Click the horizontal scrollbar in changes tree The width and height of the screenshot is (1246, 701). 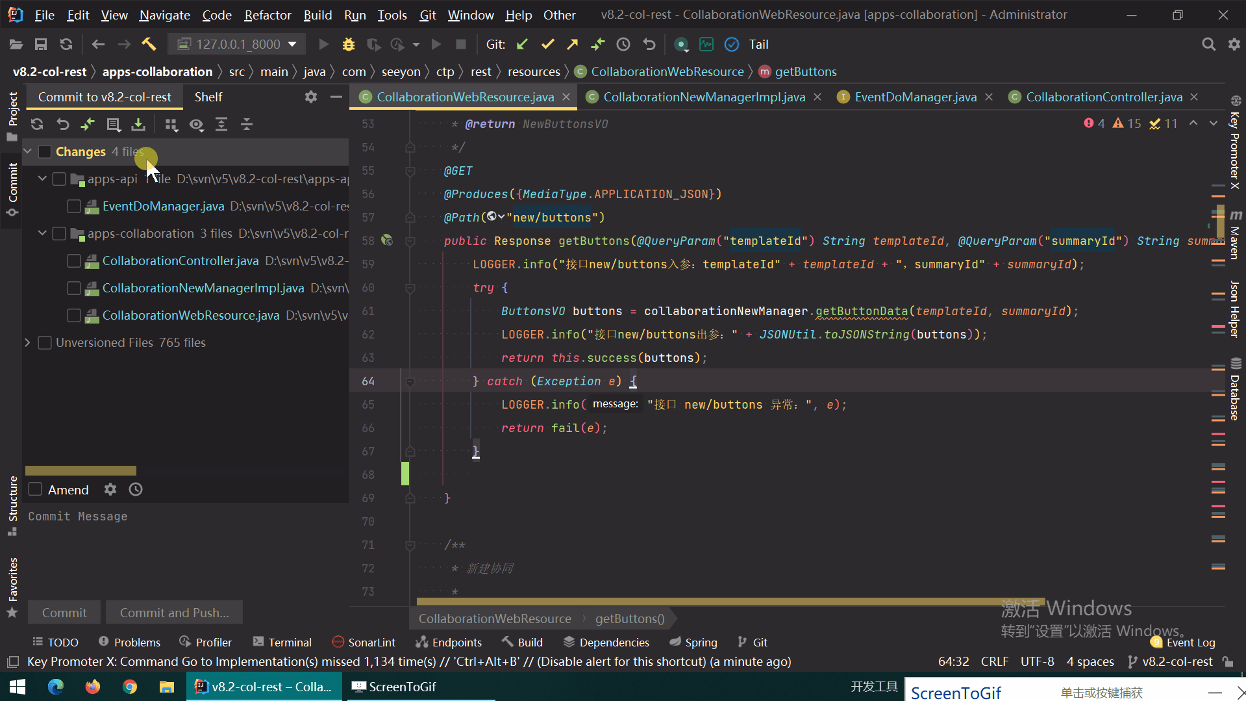81,470
